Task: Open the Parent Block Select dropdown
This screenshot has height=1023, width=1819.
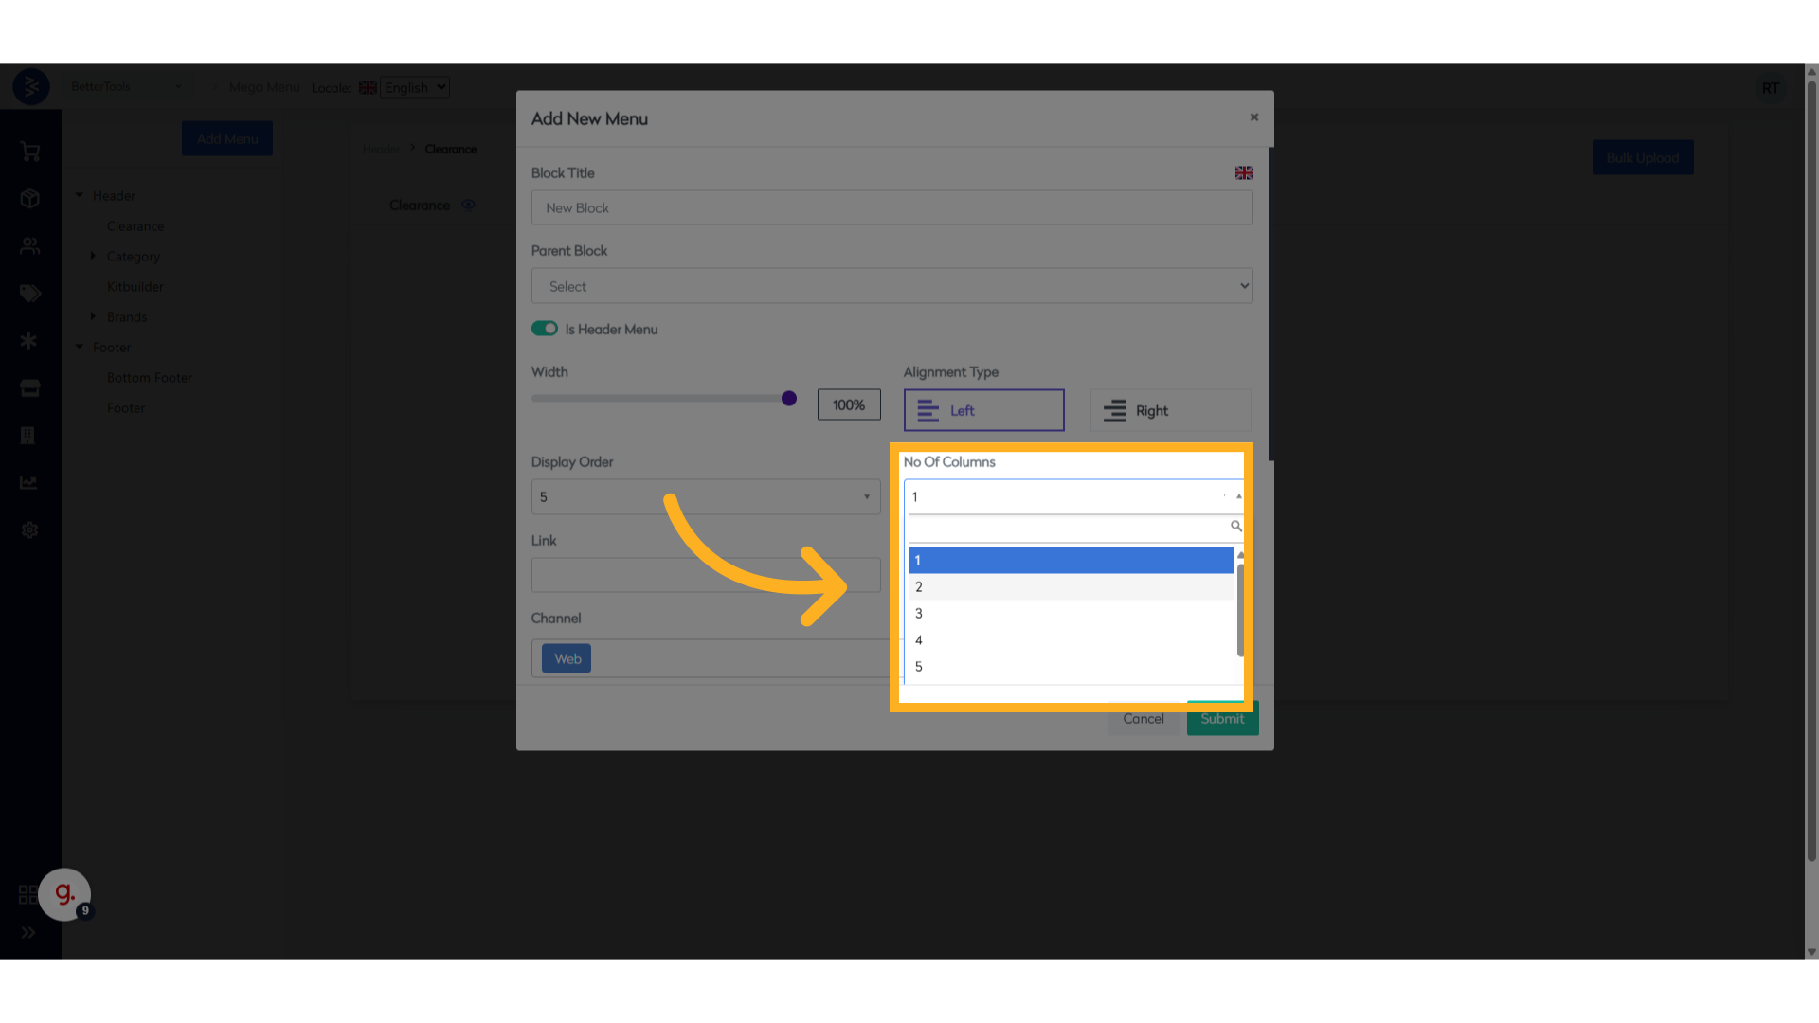Action: point(891,286)
